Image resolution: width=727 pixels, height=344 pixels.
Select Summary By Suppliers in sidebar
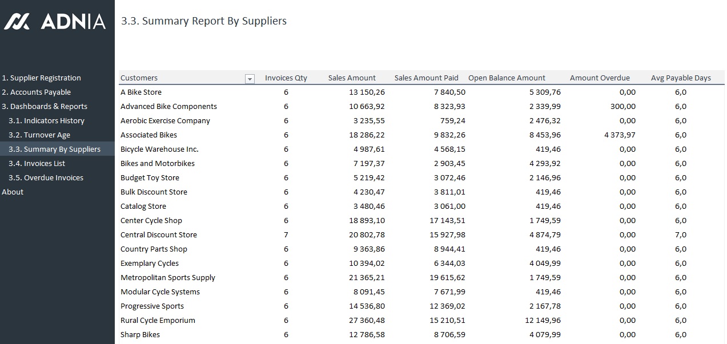[x=54, y=149]
